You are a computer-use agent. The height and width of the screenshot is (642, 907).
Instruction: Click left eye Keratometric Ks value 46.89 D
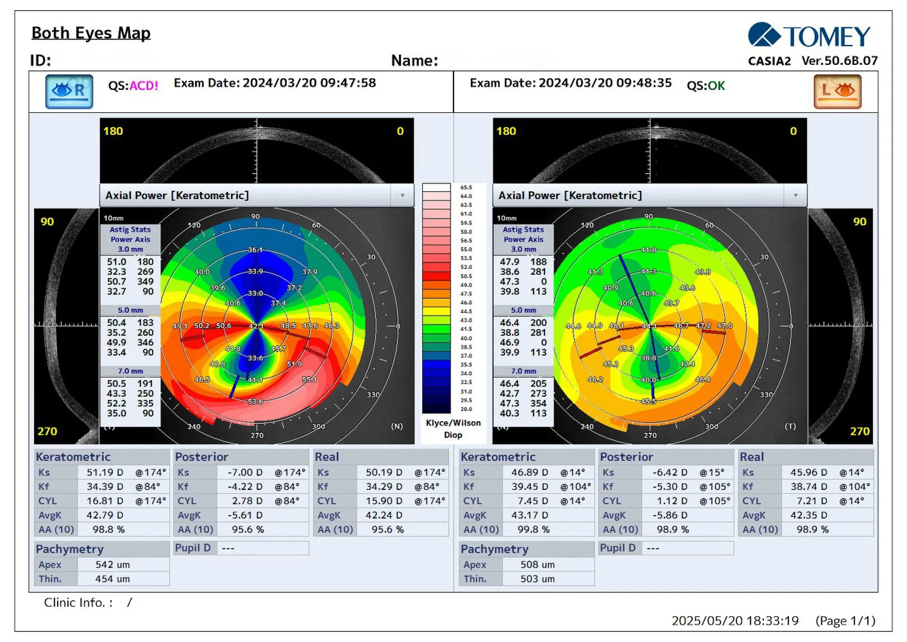click(x=530, y=473)
